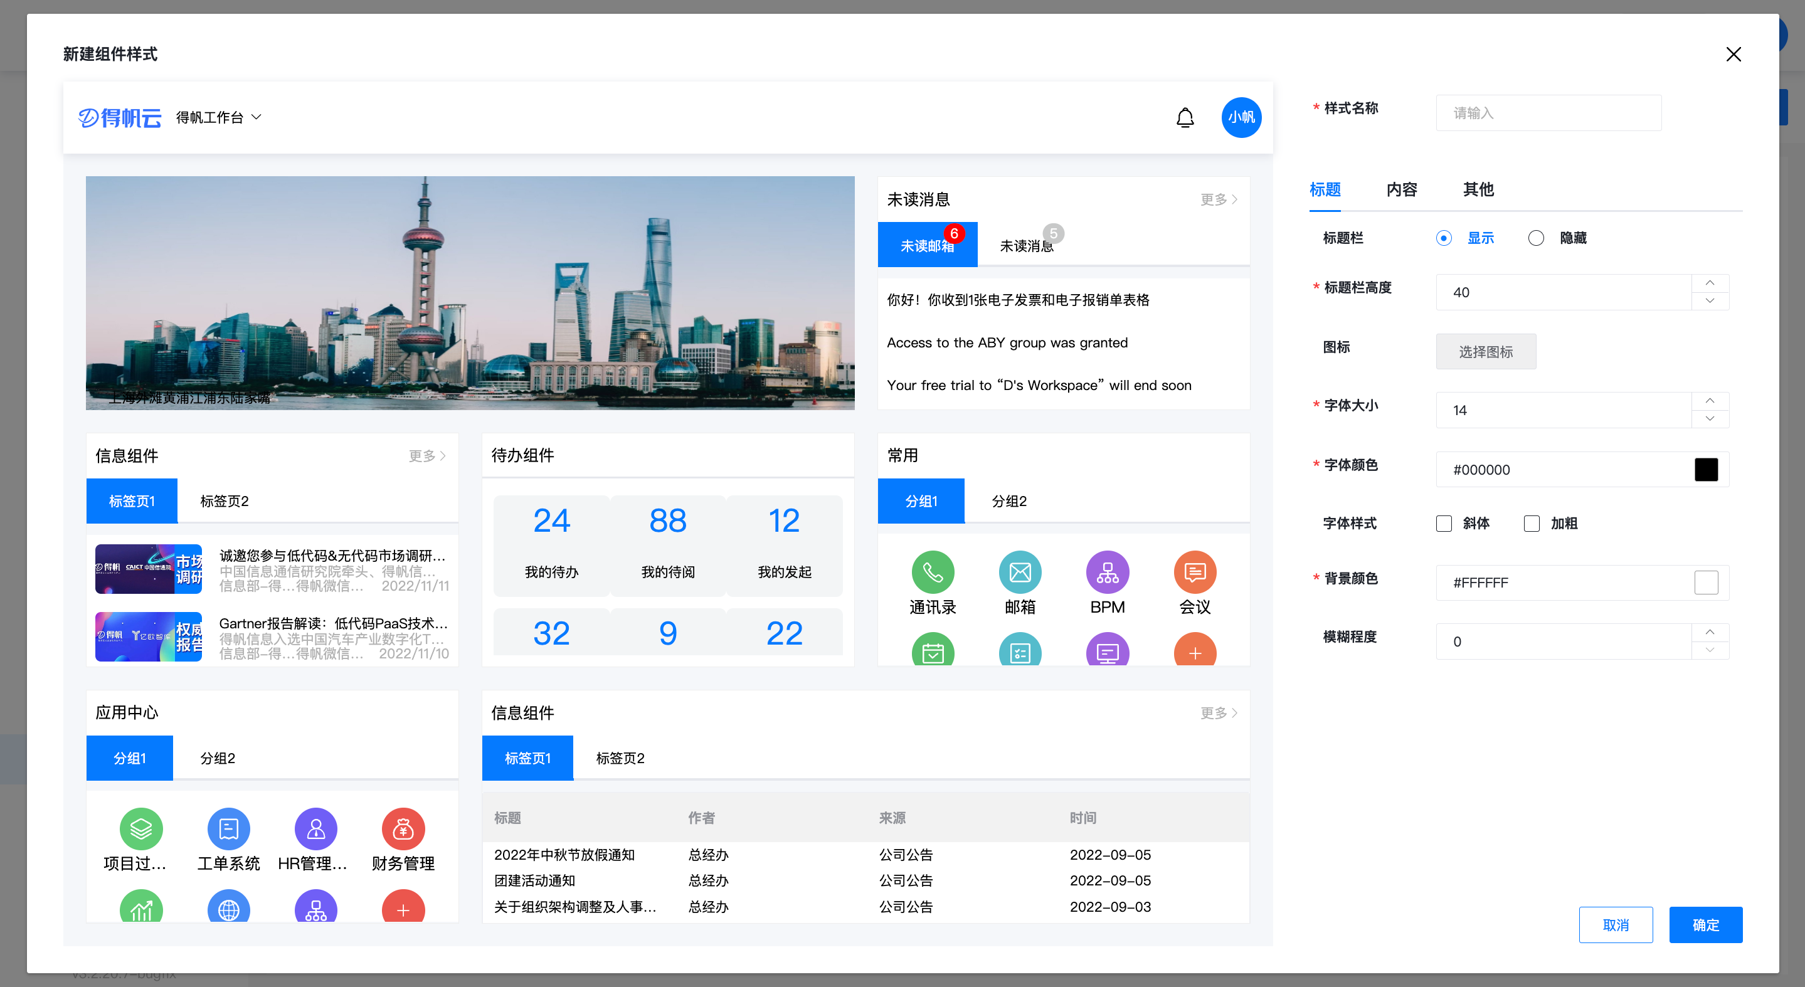This screenshot has height=987, width=1805.
Task: Close the 新建组件样式 dialog
Action: [x=1733, y=54]
